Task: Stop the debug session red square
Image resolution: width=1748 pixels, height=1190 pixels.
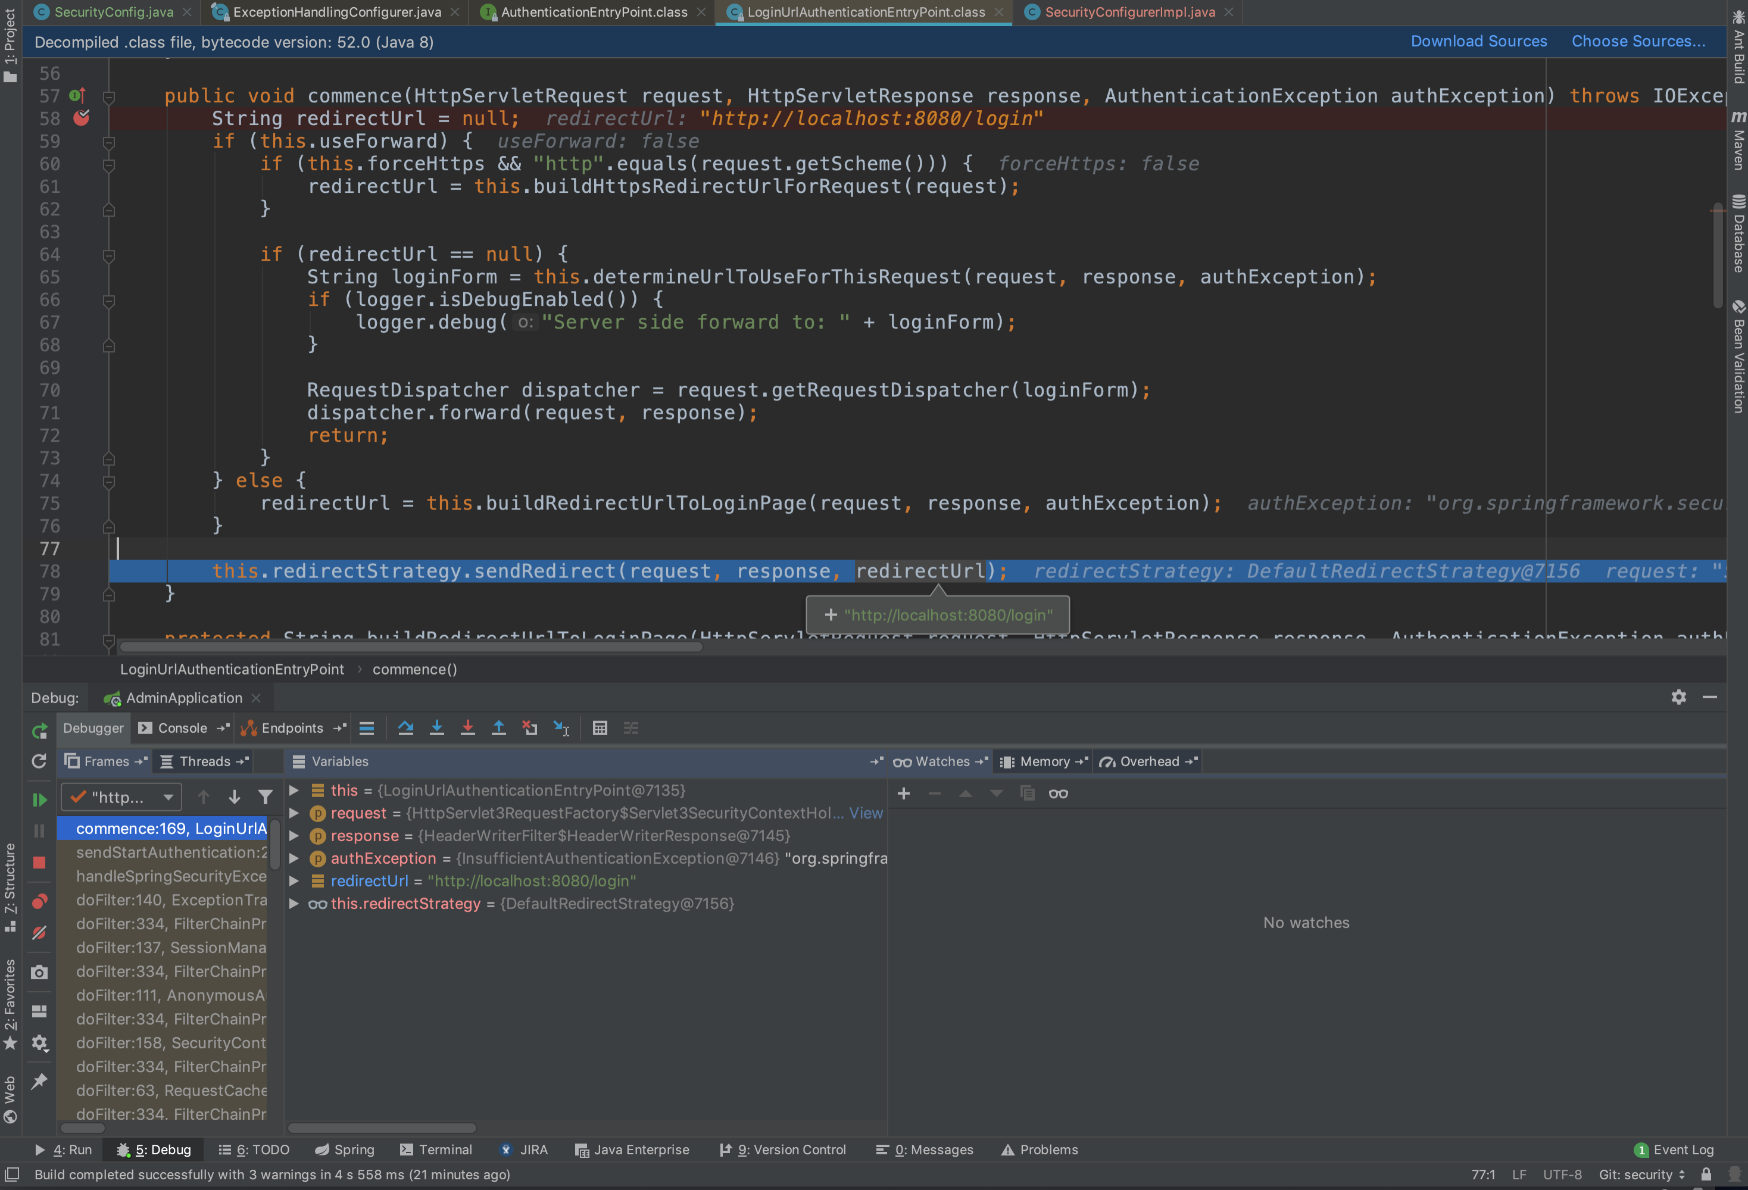Action: pos(39,863)
